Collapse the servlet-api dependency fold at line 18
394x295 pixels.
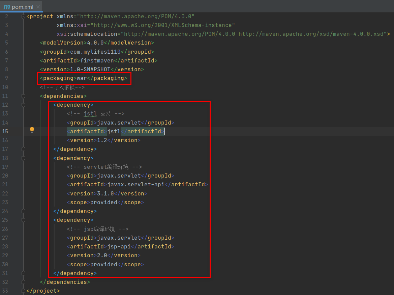[x=23, y=158]
